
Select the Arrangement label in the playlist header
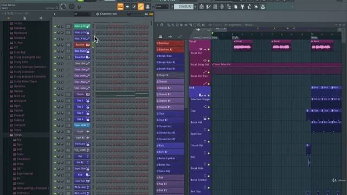pos(233,25)
